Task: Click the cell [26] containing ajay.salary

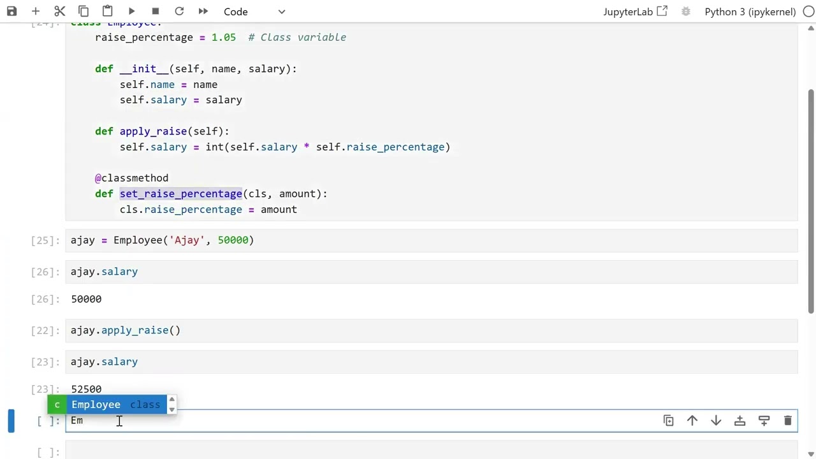Action: coord(432,272)
